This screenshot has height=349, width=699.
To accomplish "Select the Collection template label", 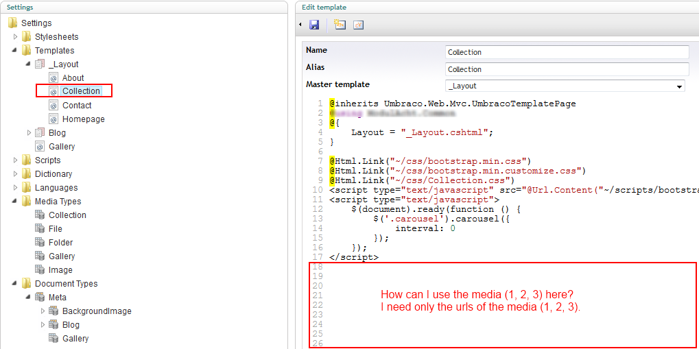I will tap(81, 91).
